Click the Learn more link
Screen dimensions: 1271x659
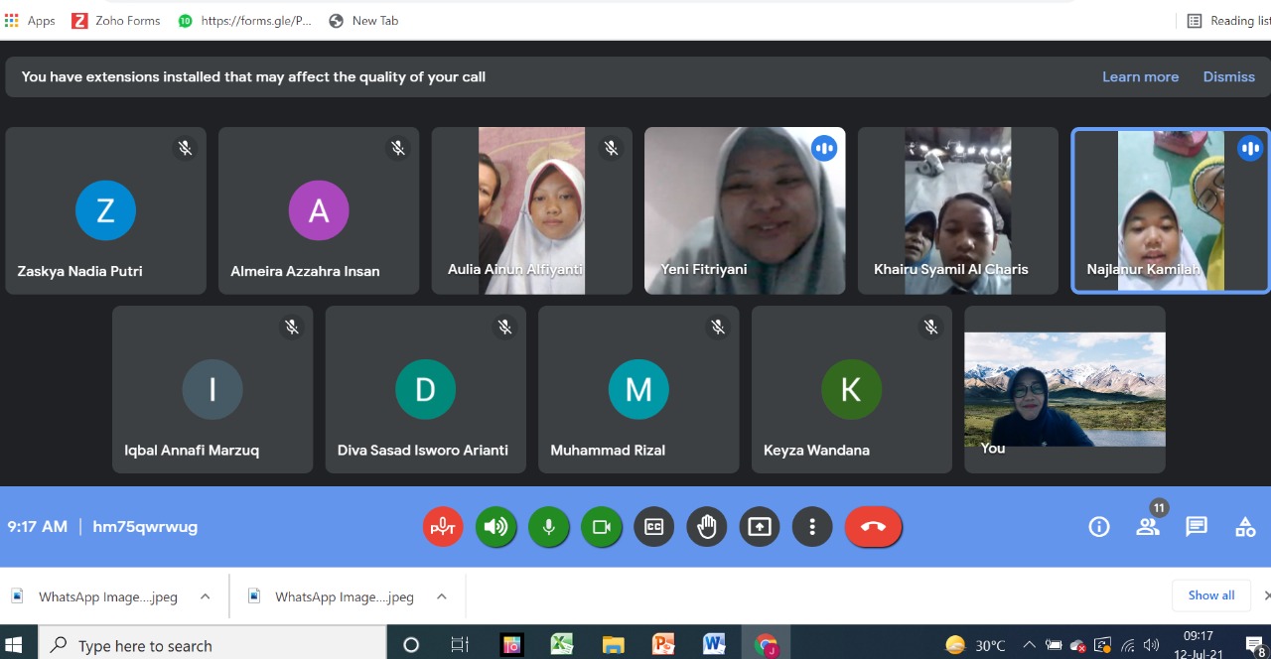pos(1140,76)
